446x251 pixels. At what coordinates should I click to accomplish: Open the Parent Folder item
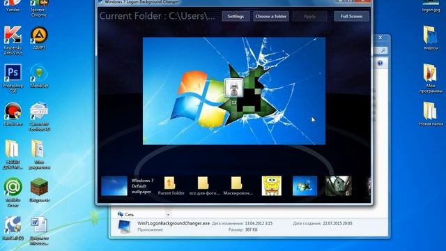(171, 186)
